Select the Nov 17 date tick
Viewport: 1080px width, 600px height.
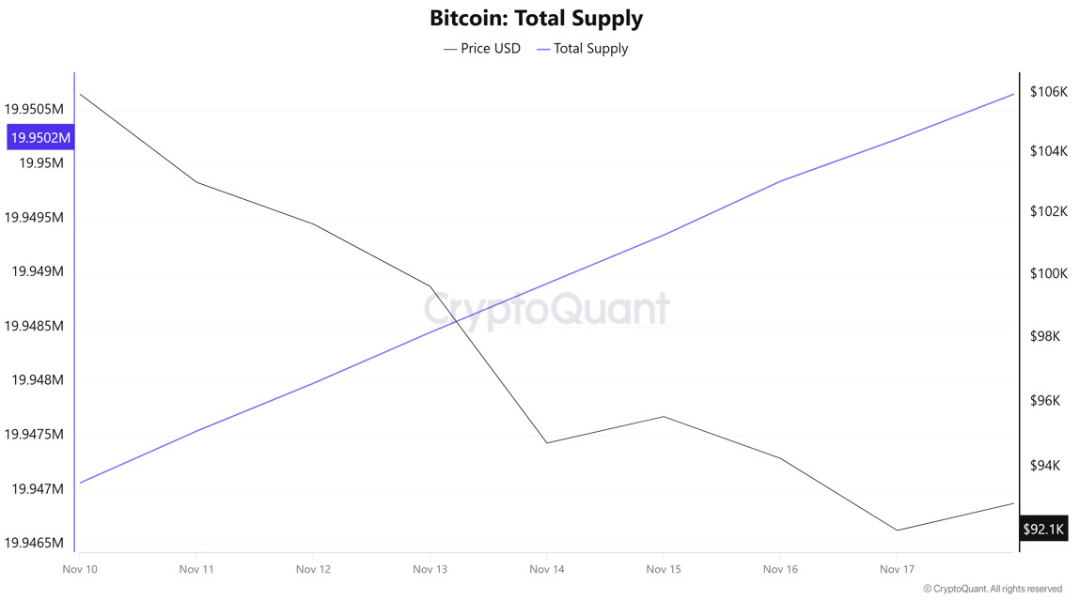coord(897,569)
